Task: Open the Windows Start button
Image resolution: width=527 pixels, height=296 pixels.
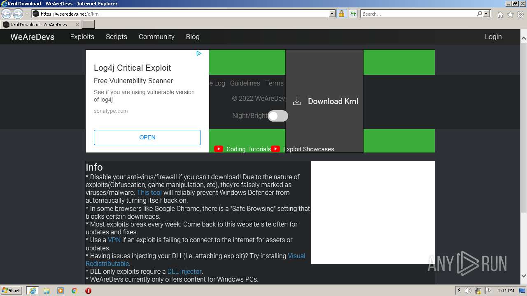Action: pos(12,291)
